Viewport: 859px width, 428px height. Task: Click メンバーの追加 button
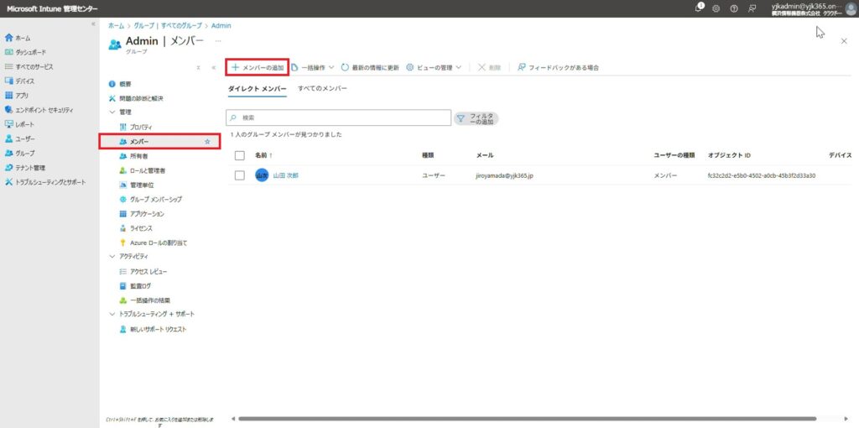coord(258,67)
